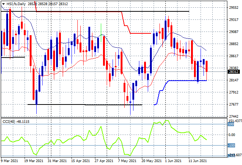Screen dimensions: 242x165
Task: Select the blue support line near 28147
Action: tap(188, 81)
